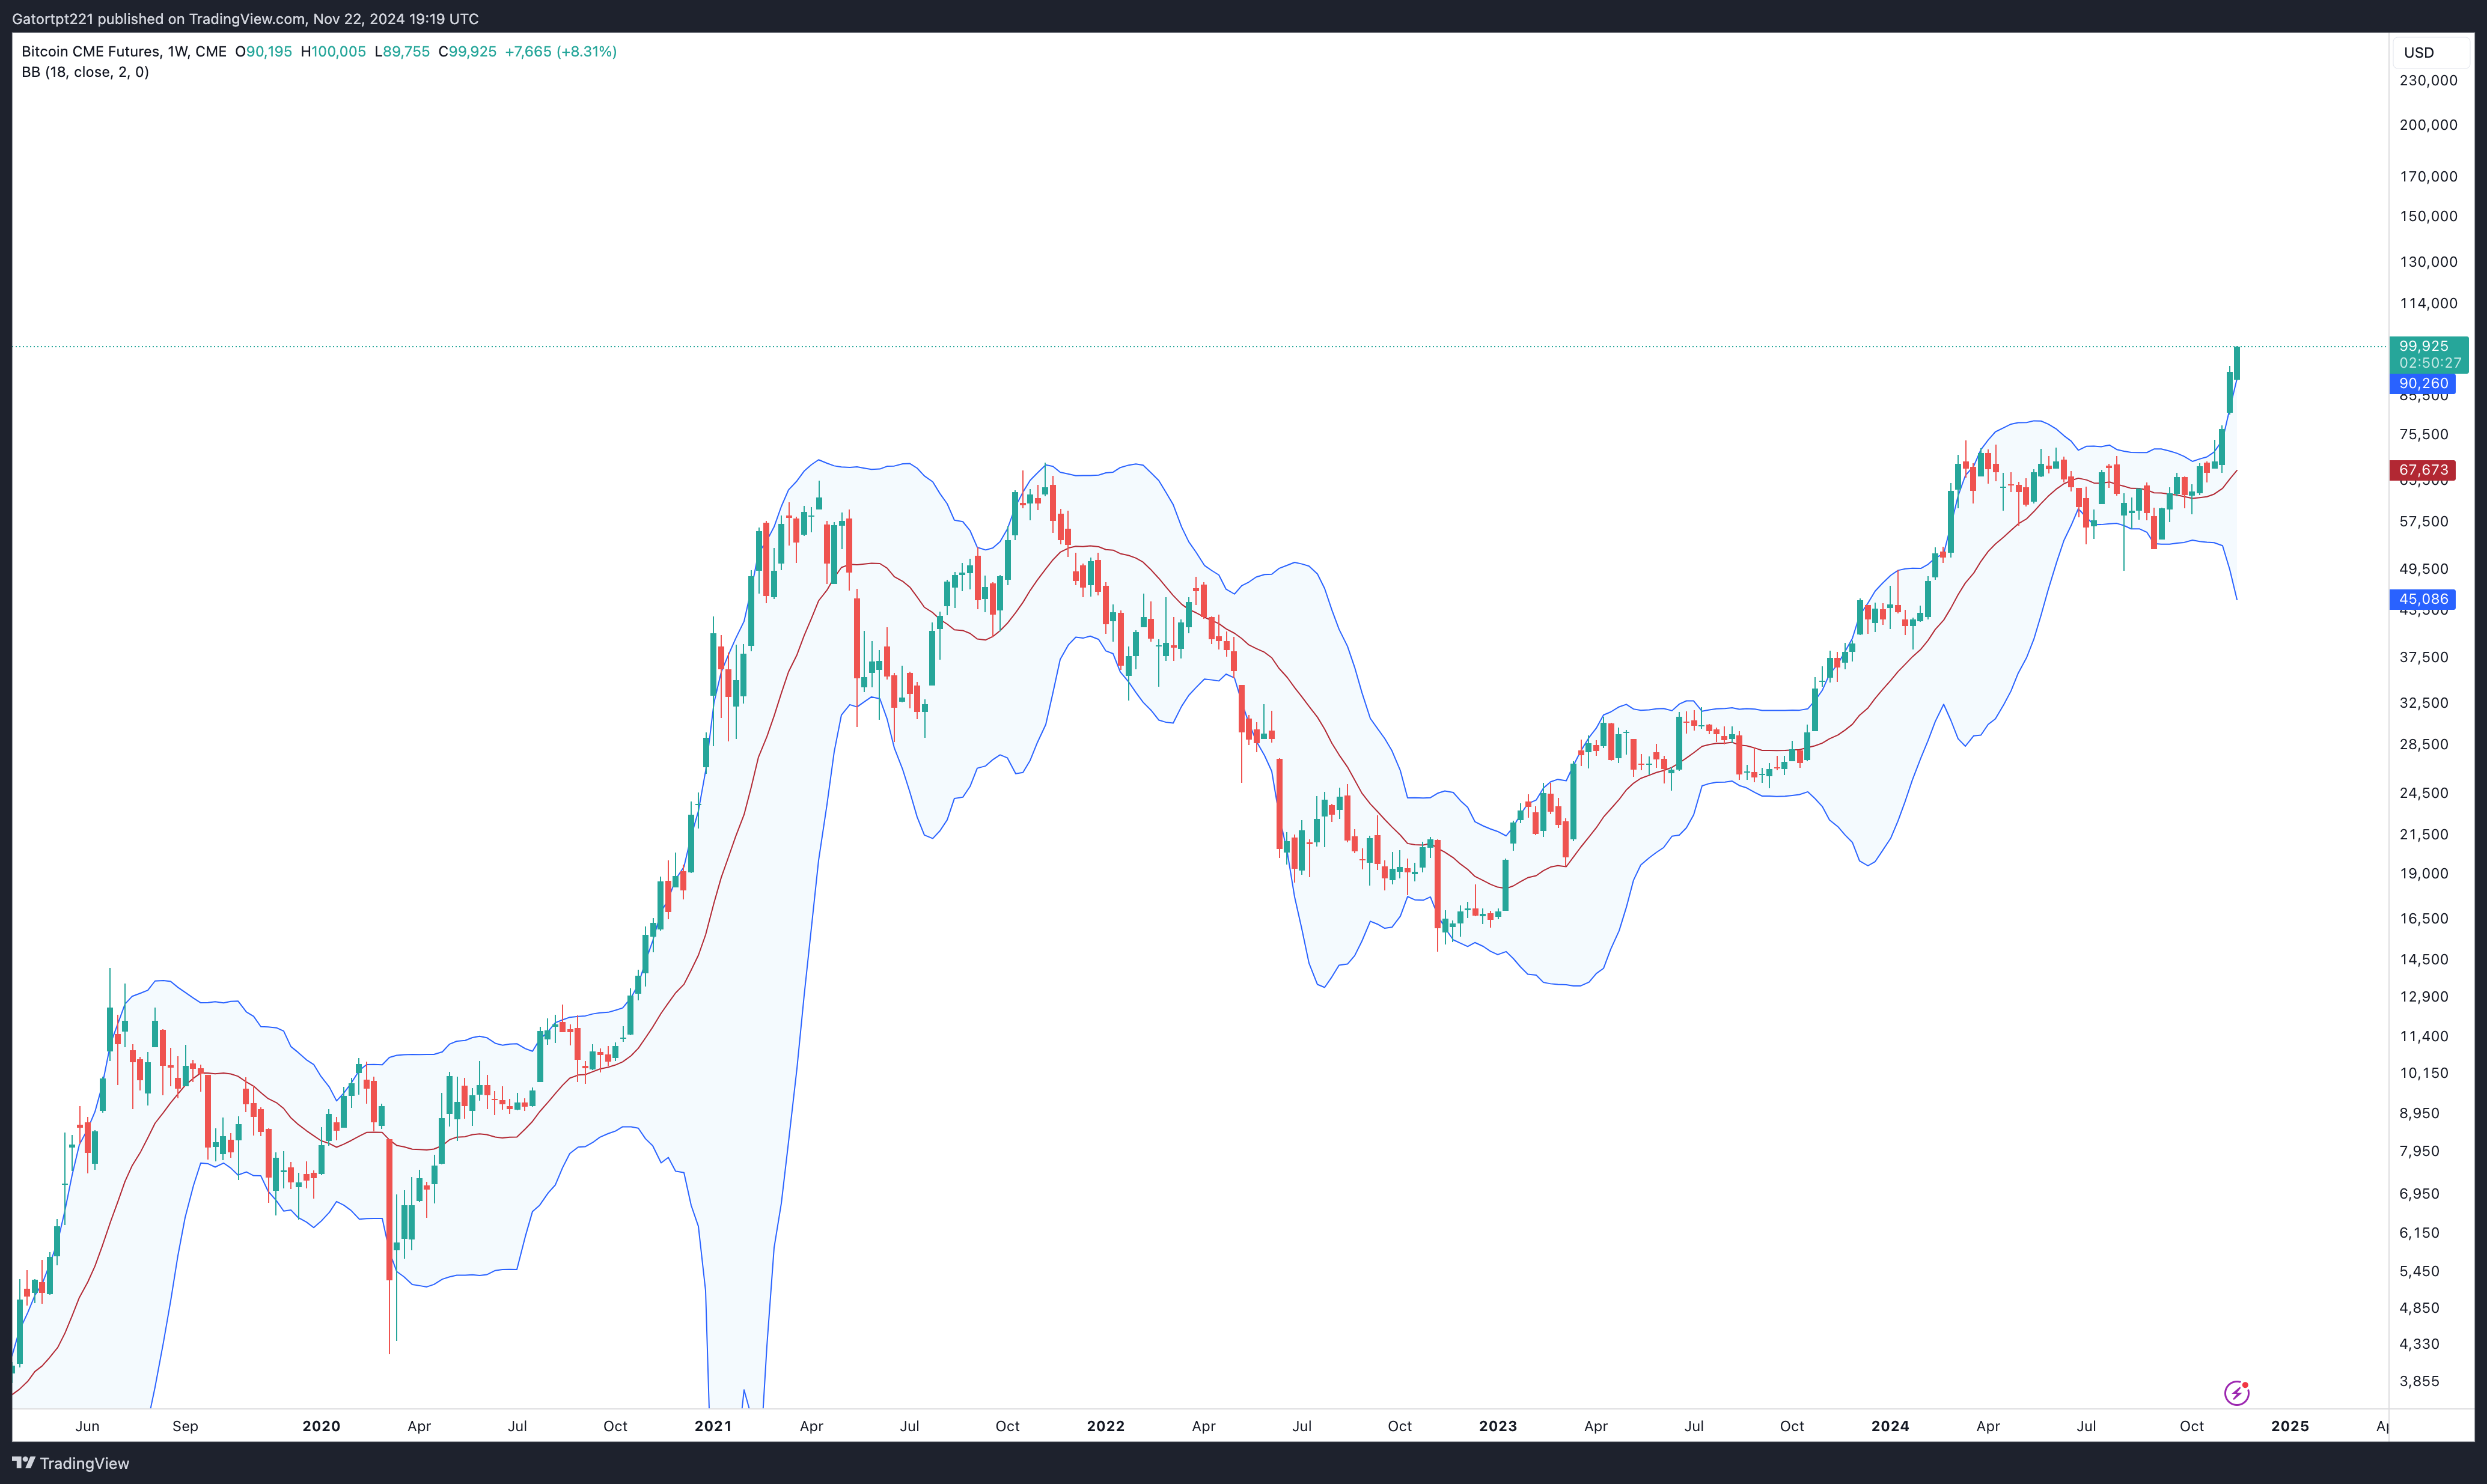Click the +8.31% change value in legend

coord(588,51)
